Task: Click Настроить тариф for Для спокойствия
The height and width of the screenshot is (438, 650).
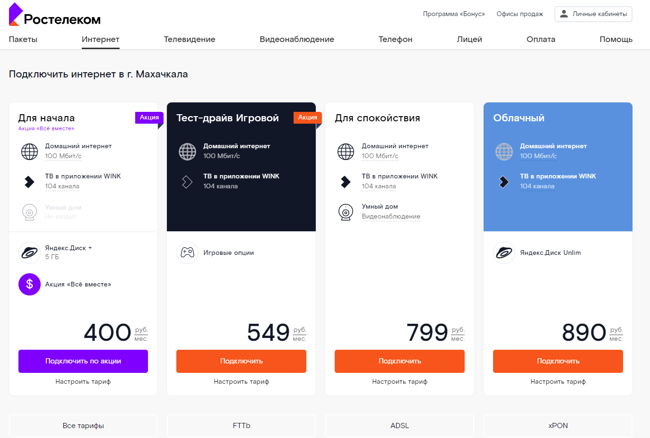Action: [399, 381]
